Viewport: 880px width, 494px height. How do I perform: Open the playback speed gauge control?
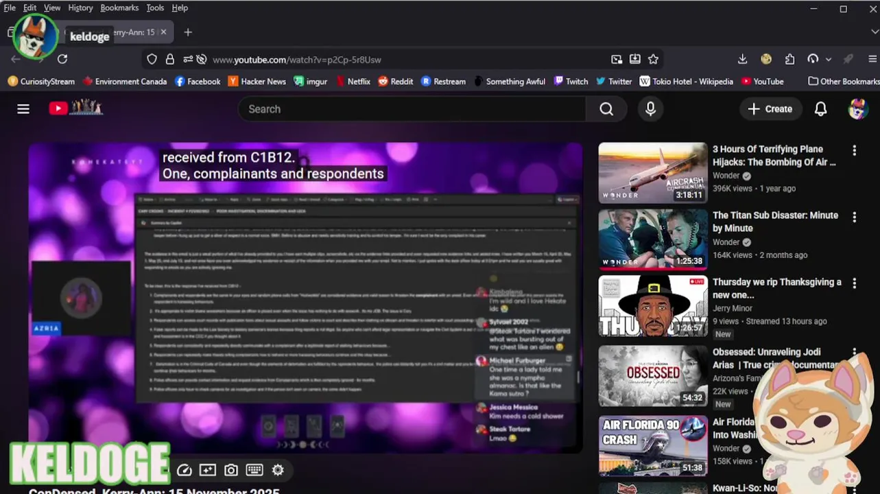click(185, 470)
